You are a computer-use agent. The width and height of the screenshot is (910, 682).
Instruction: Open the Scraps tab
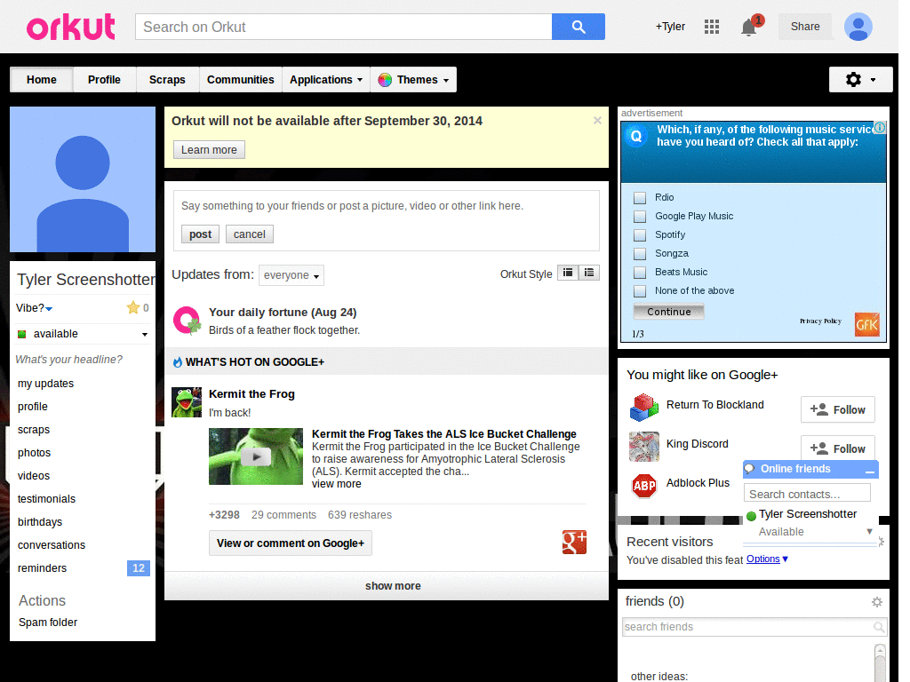coord(167,79)
